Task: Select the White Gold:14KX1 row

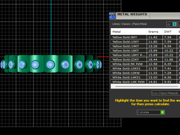Action: 145,77
